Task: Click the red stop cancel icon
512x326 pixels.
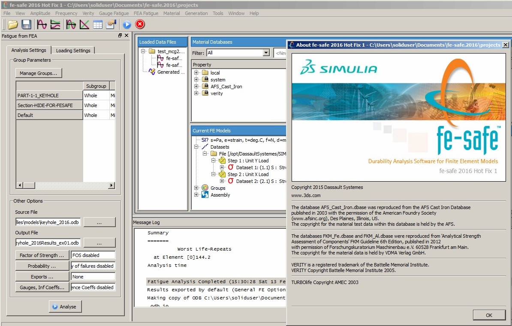Action: point(140,24)
